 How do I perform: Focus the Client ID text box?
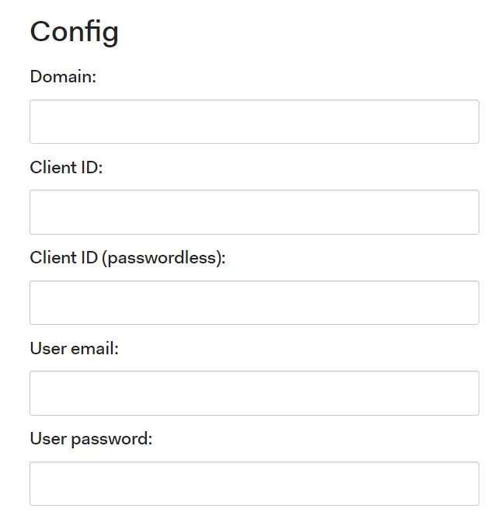254,212
